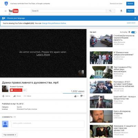The image size is (138, 138).
Task: Open the hamburger guide menu
Action: (x=6, y=11)
